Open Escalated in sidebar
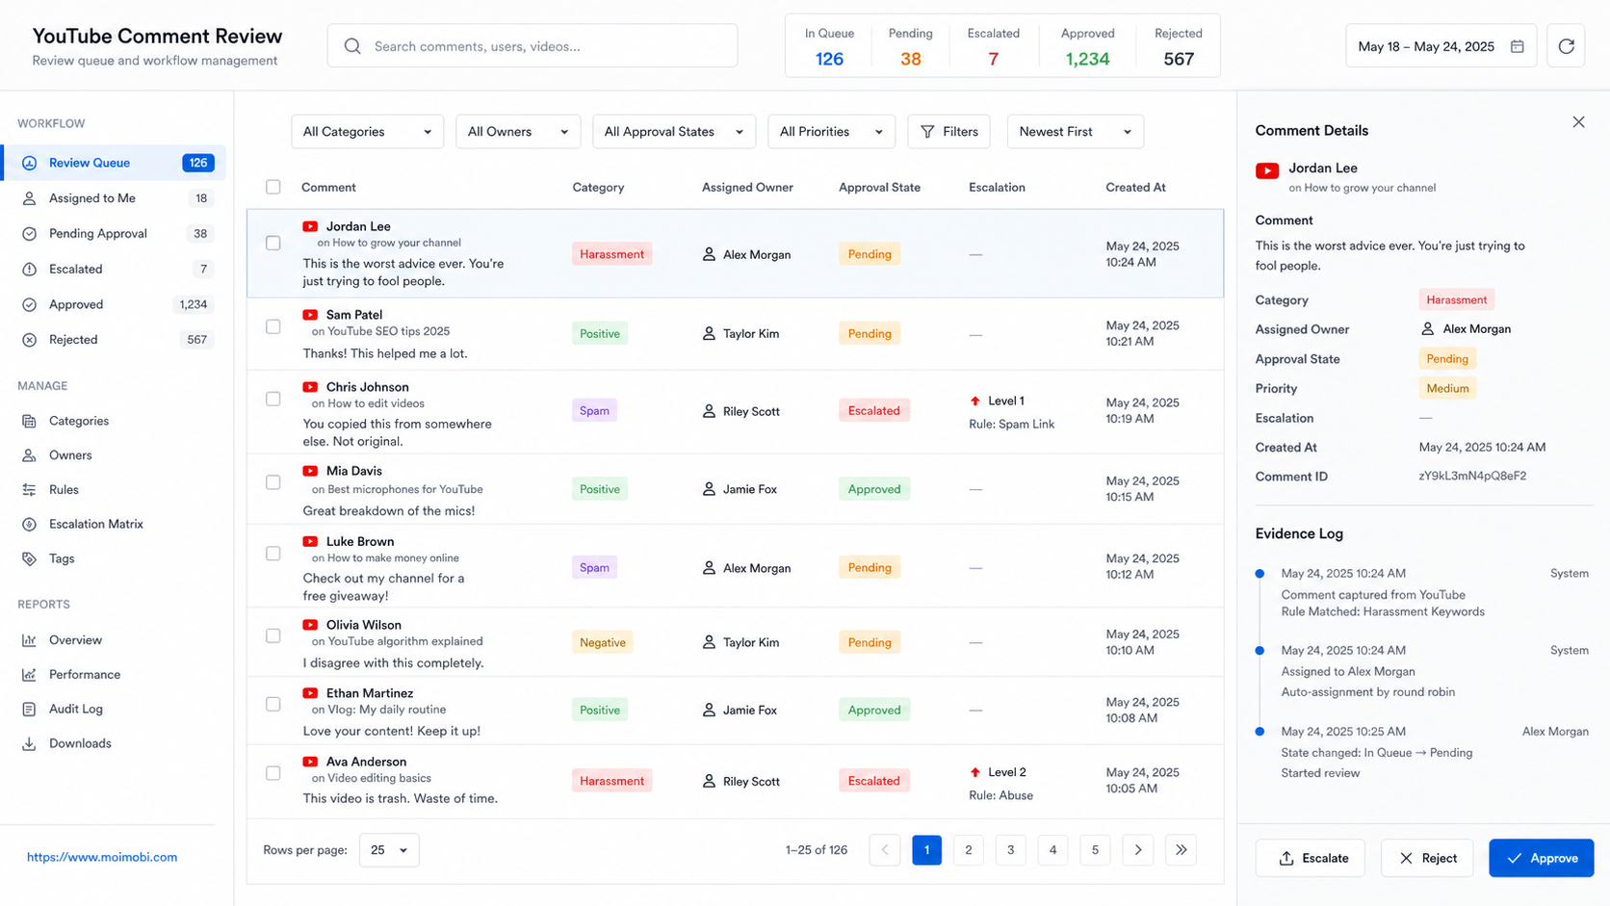This screenshot has width=1610, height=906. coord(114,270)
